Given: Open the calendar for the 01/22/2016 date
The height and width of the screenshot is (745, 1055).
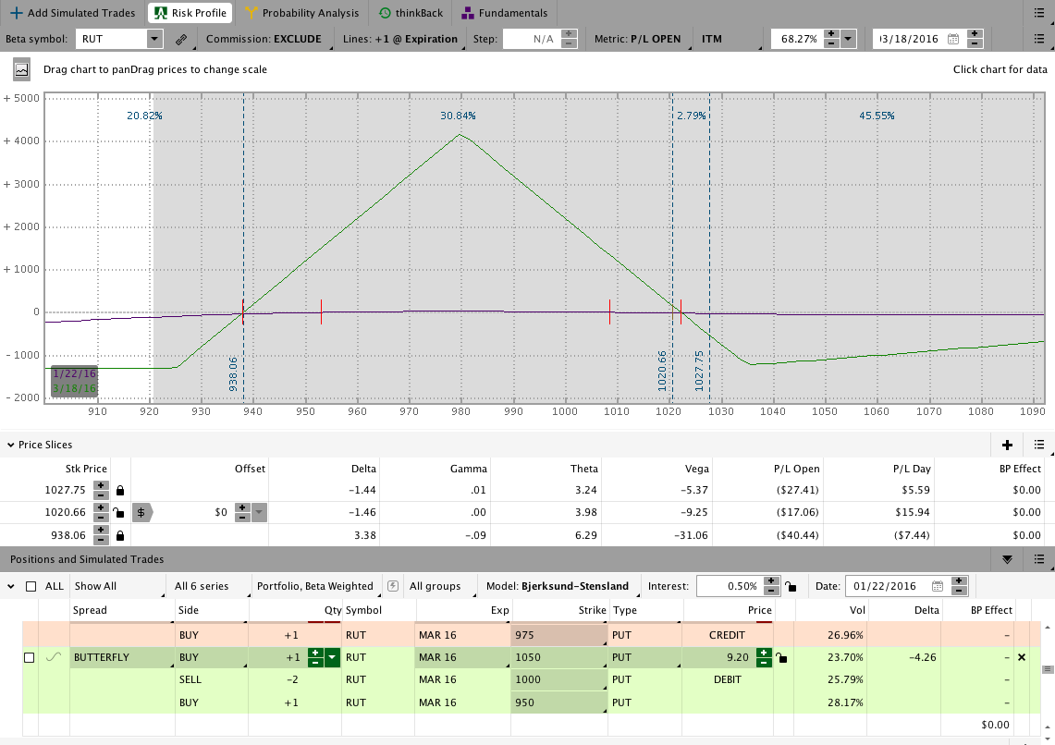Looking at the screenshot, I should point(938,586).
